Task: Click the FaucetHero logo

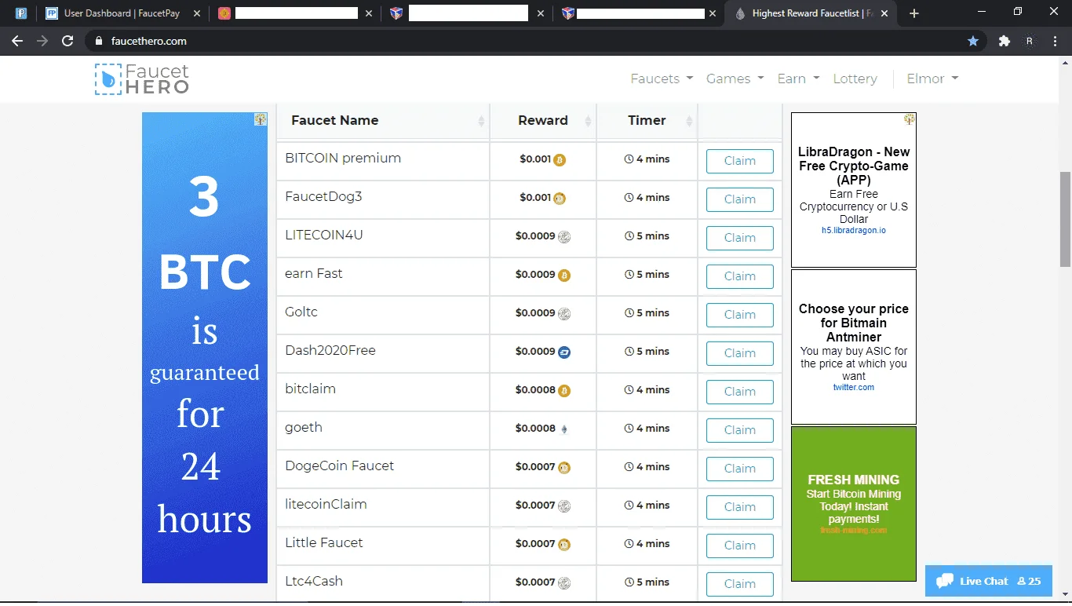Action: pos(142,79)
